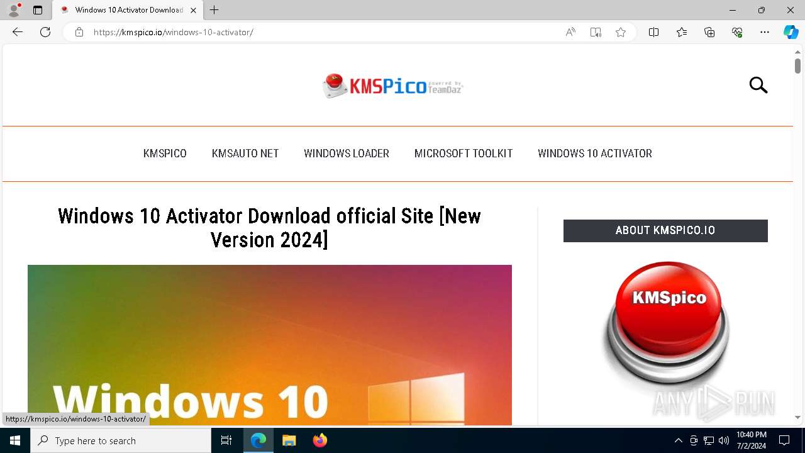Screen dimensions: 805x453
Task: Enter Immersive Reader mode
Action: click(596, 32)
